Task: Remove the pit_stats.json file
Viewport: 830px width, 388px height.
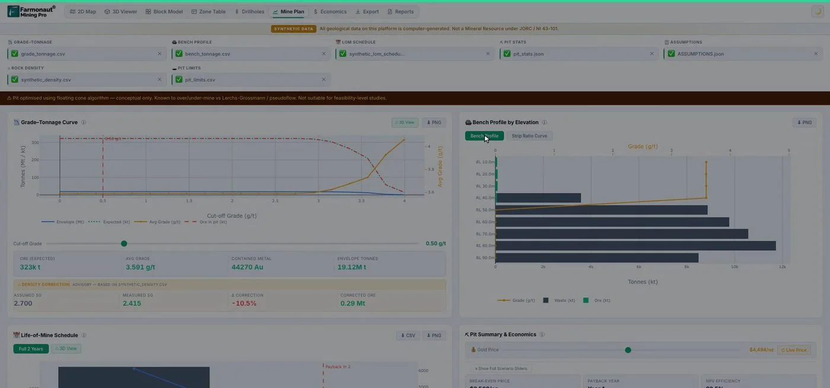Action: point(652,54)
